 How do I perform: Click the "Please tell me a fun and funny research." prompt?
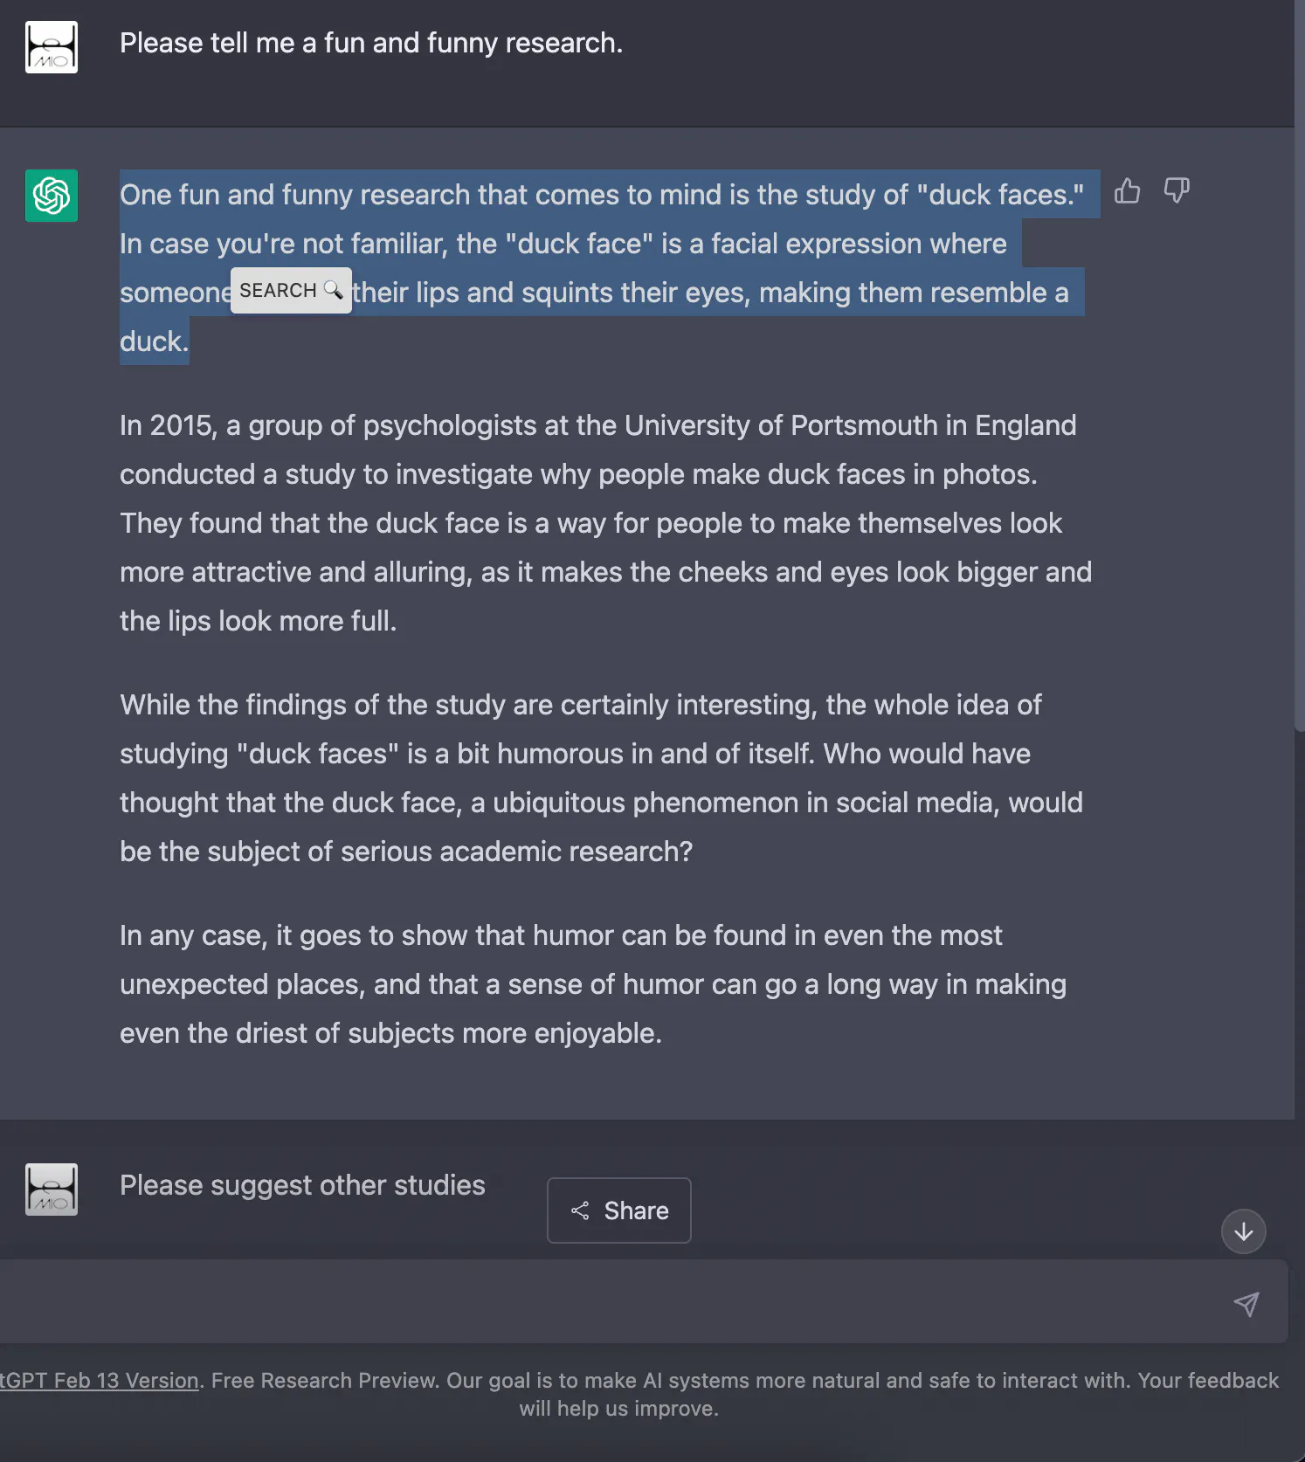(x=371, y=43)
